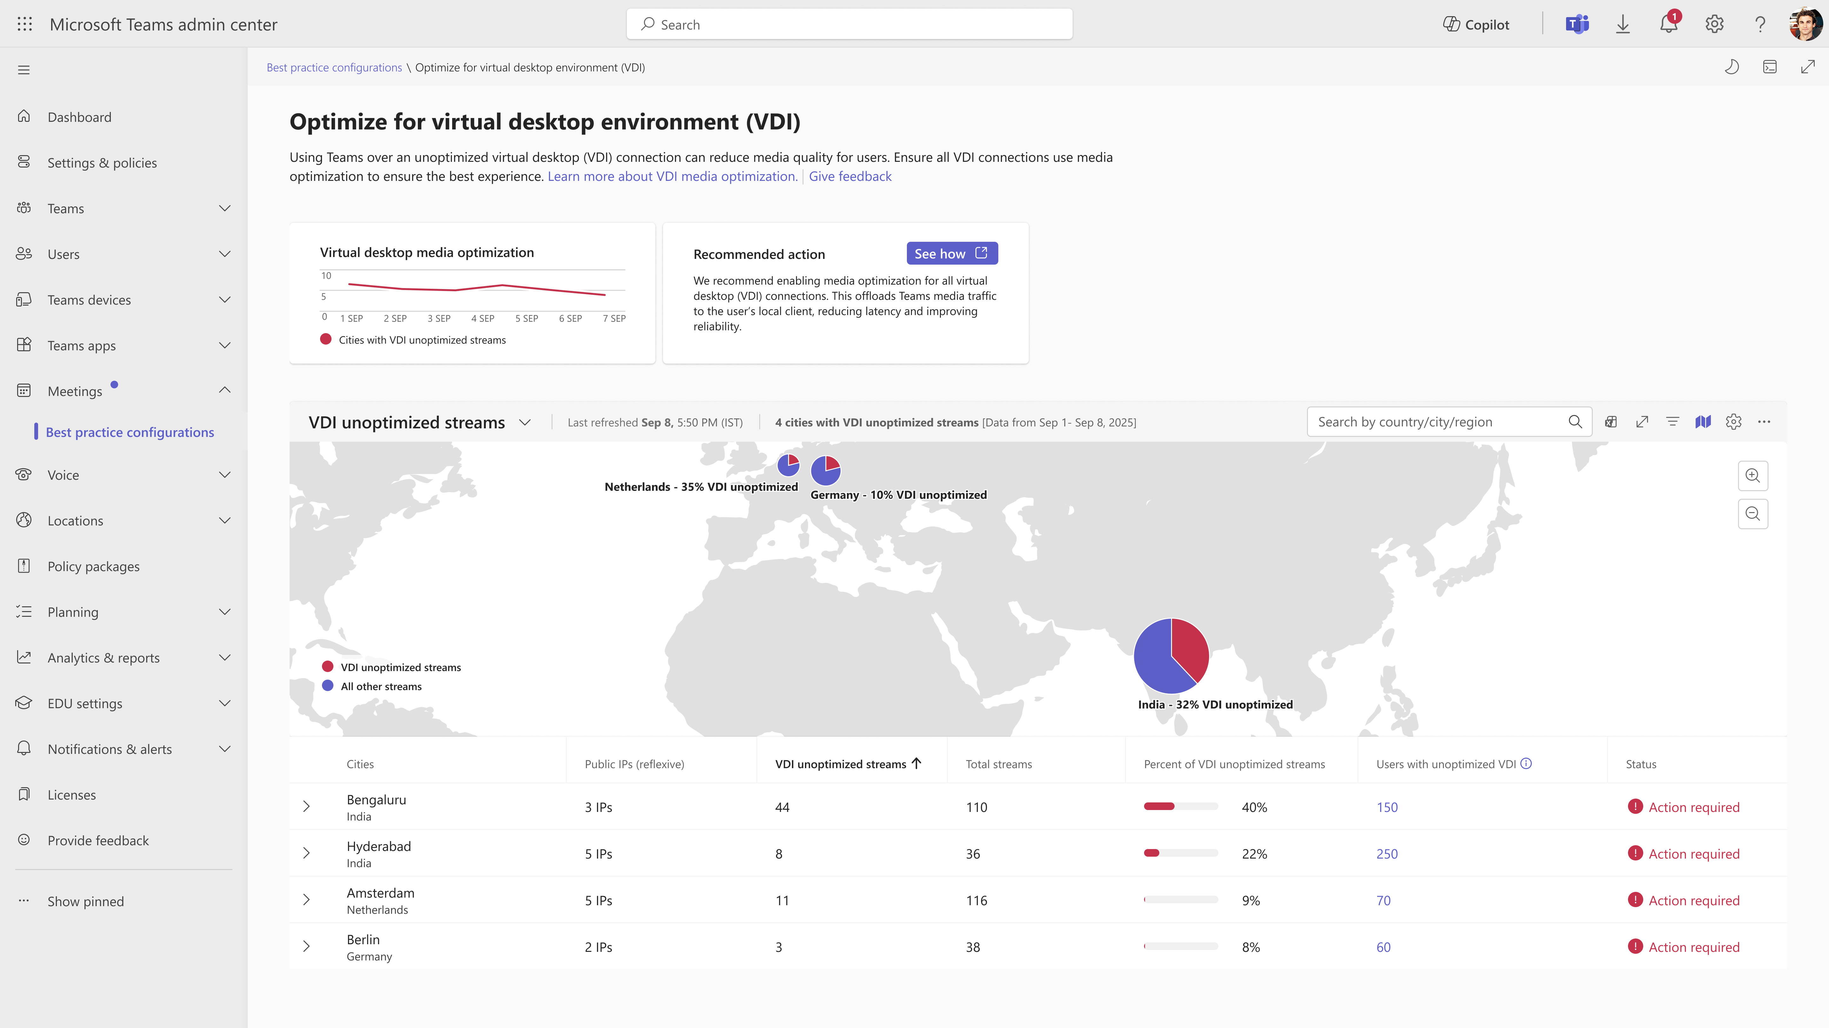Open the app launcher grid

tap(25, 25)
